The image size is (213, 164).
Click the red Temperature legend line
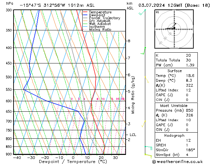point(85,12)
